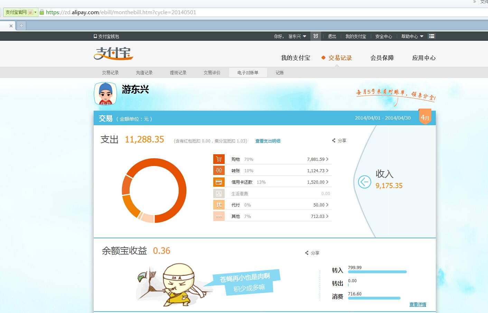The width and height of the screenshot is (488, 313).
Task: Click the 支出 total 11,288.35
Action: [144, 139]
